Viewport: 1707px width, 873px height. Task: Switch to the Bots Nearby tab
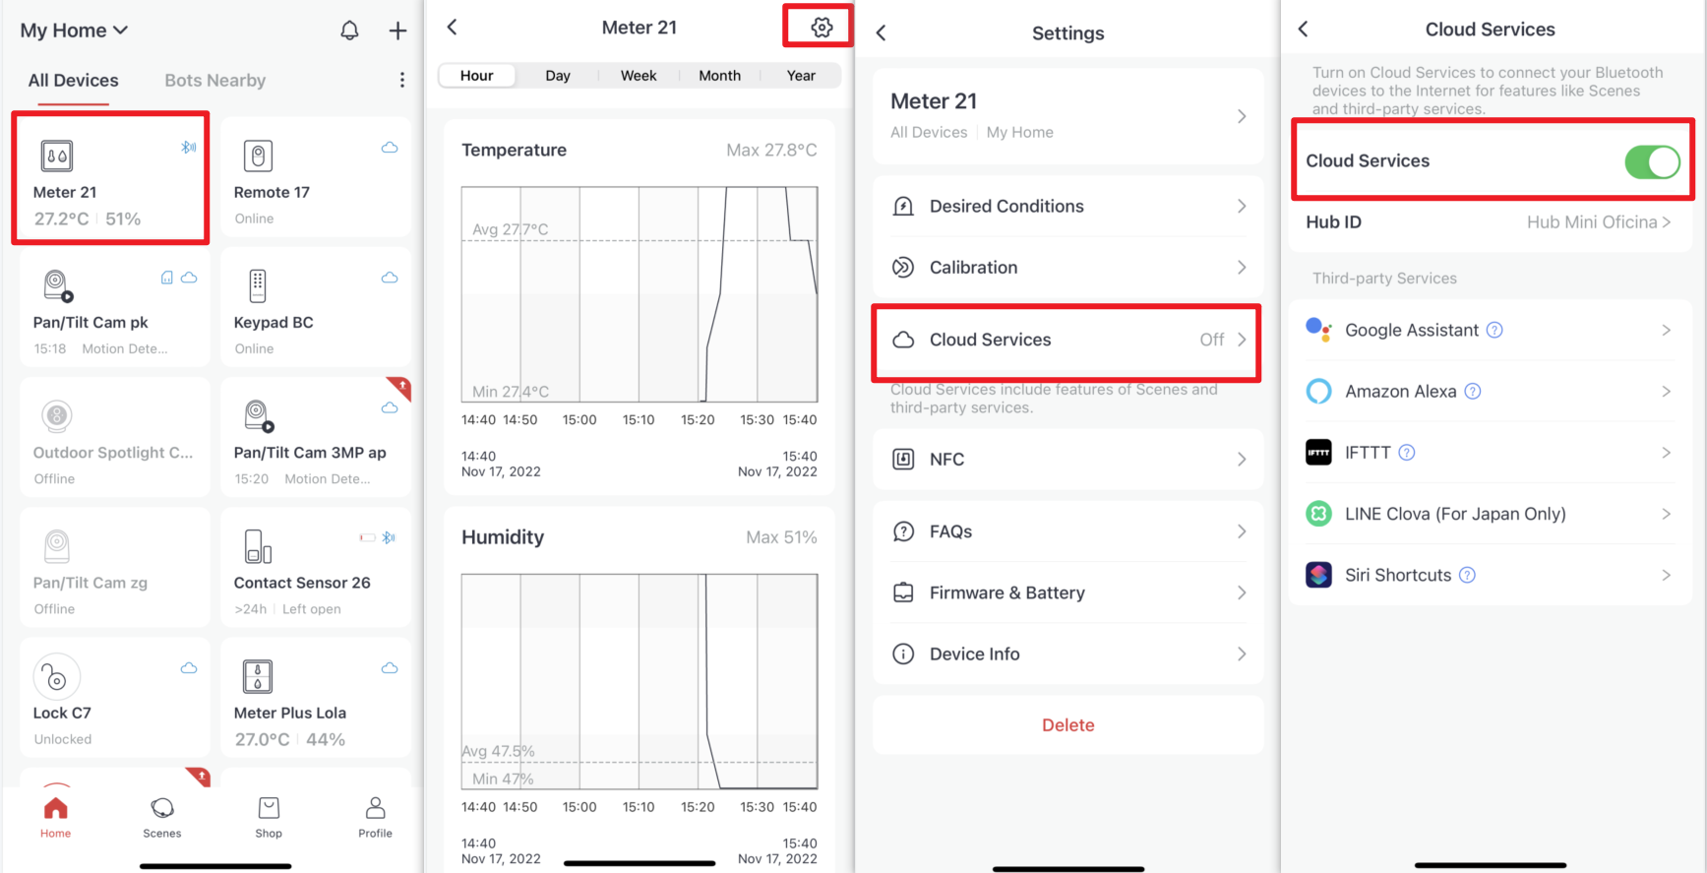click(214, 81)
